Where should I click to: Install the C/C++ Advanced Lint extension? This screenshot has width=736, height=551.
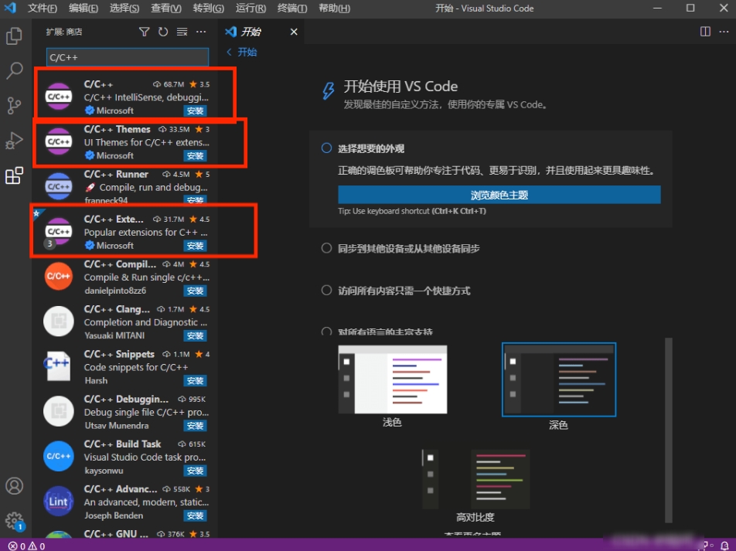[x=195, y=515]
